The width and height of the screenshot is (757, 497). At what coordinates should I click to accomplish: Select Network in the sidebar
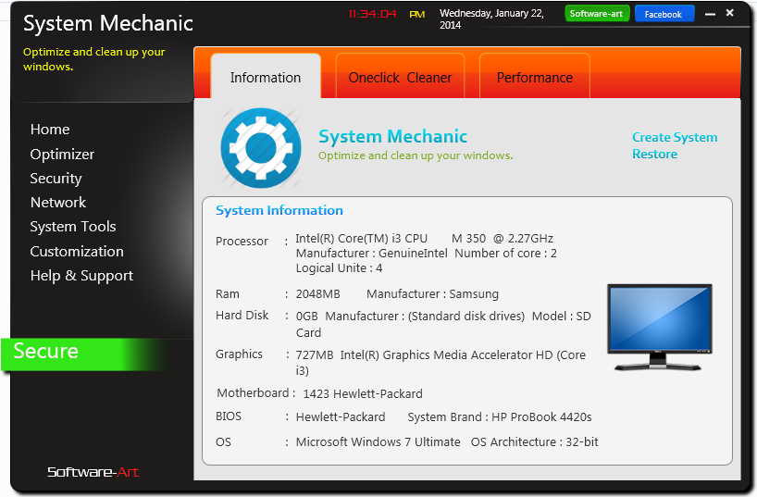[58, 203]
